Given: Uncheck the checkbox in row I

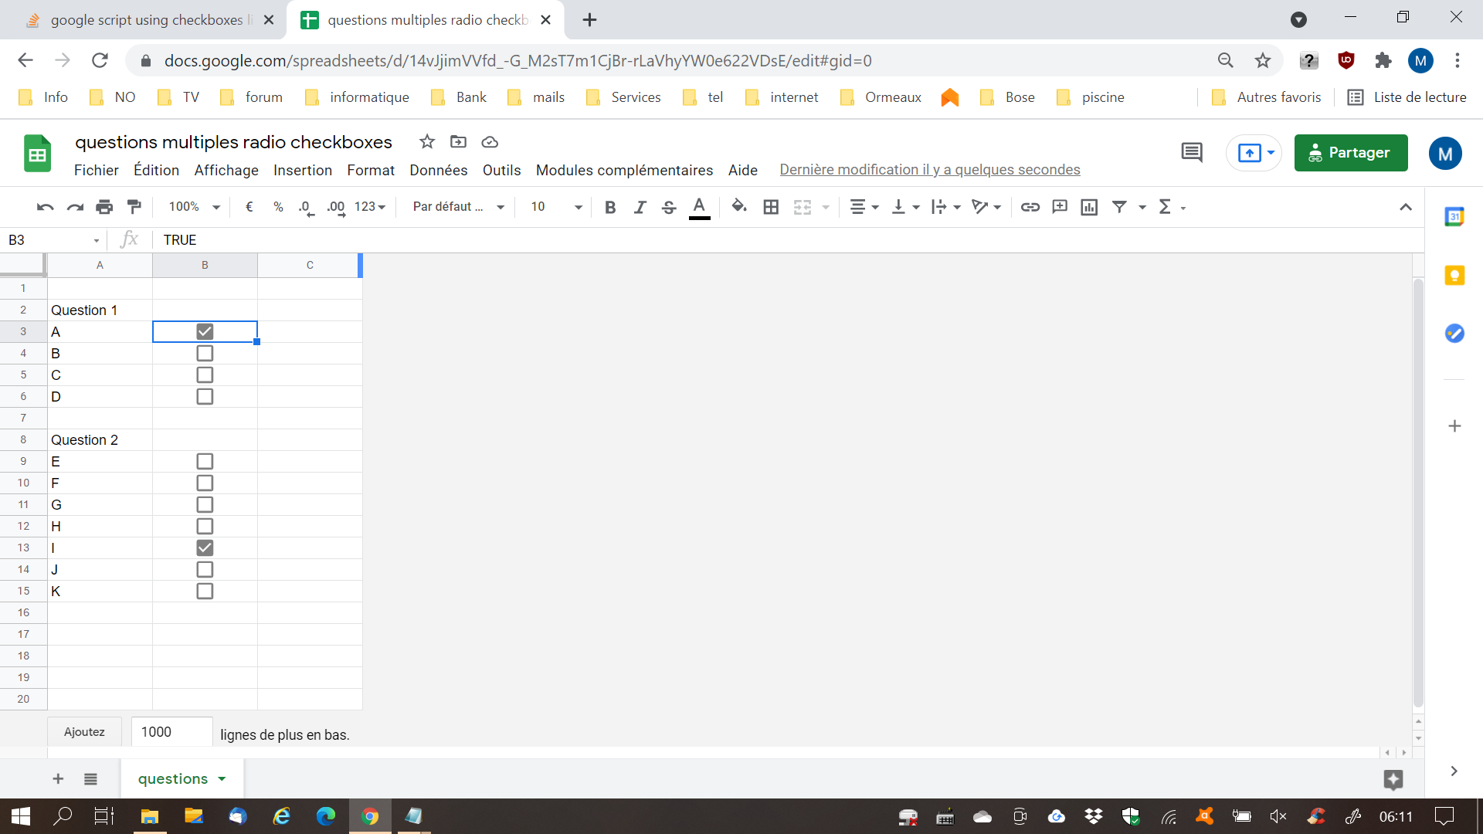Looking at the screenshot, I should [205, 548].
